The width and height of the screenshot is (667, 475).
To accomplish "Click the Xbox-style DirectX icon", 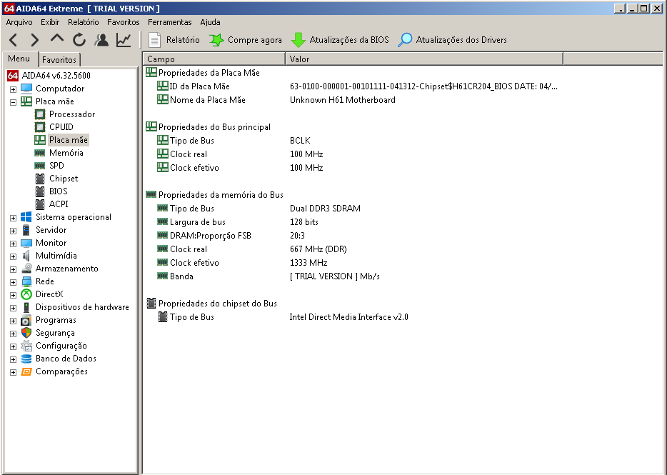I will pyautogui.click(x=26, y=294).
